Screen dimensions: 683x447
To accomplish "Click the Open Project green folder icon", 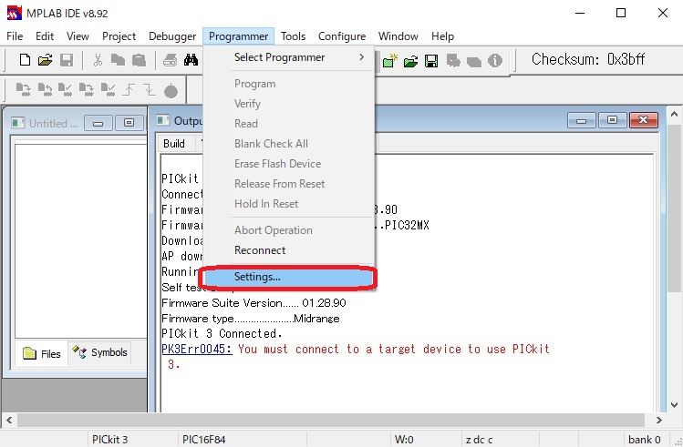I will (410, 61).
